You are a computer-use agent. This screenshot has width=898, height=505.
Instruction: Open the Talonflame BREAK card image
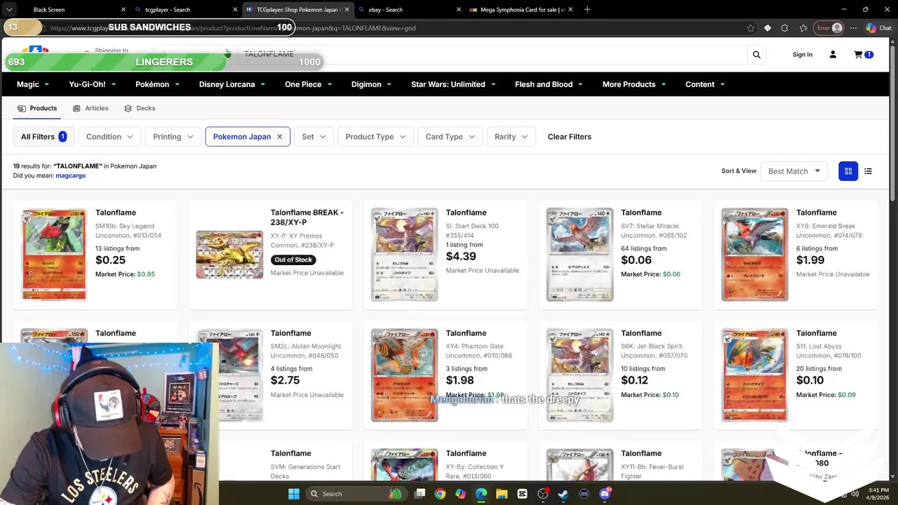(x=229, y=255)
